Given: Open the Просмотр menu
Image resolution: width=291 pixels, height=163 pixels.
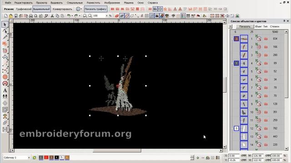Looking at the screenshot, I should pyautogui.click(x=41, y=3).
